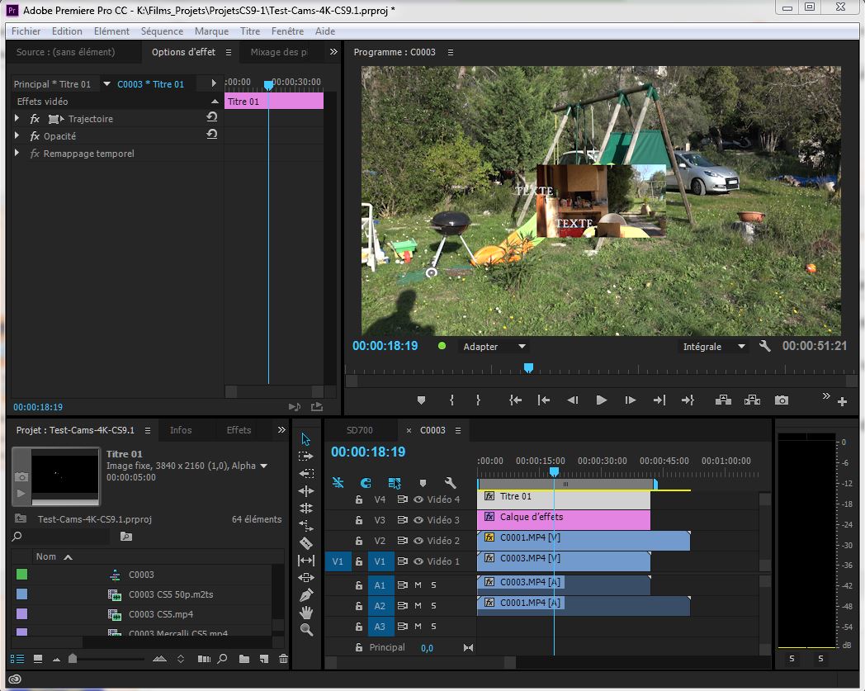Reset the Opacité effect parameters
The height and width of the screenshot is (691, 865).
[x=212, y=135]
